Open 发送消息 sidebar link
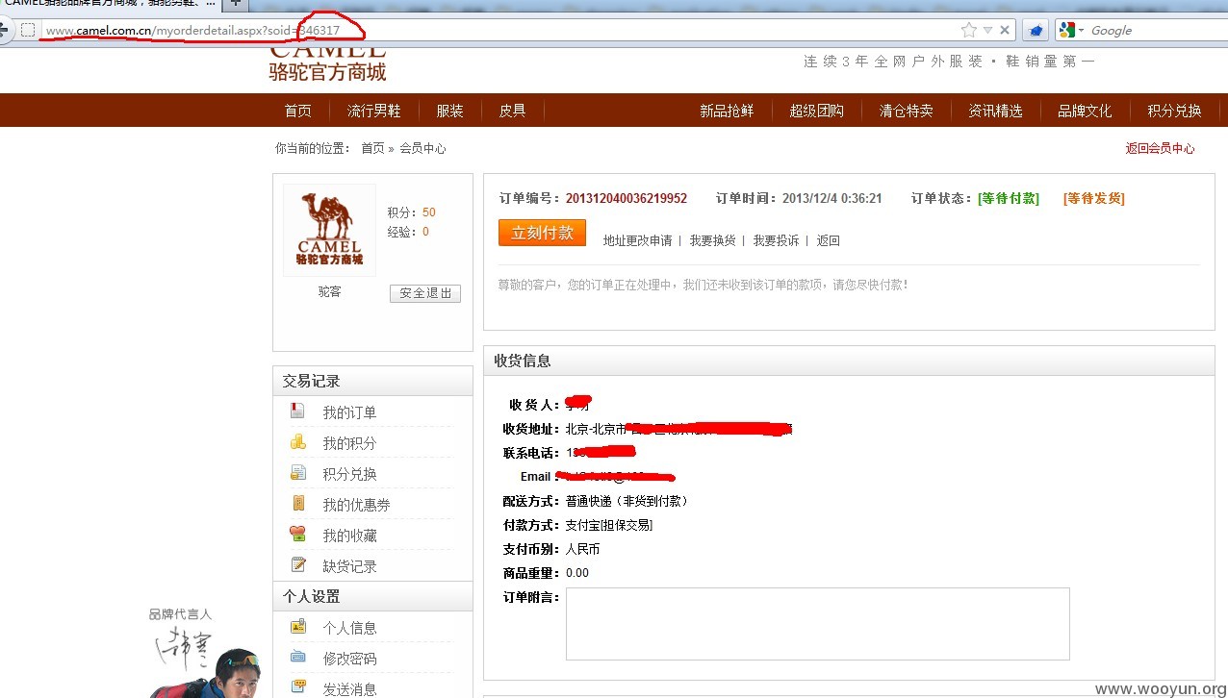 coord(349,689)
